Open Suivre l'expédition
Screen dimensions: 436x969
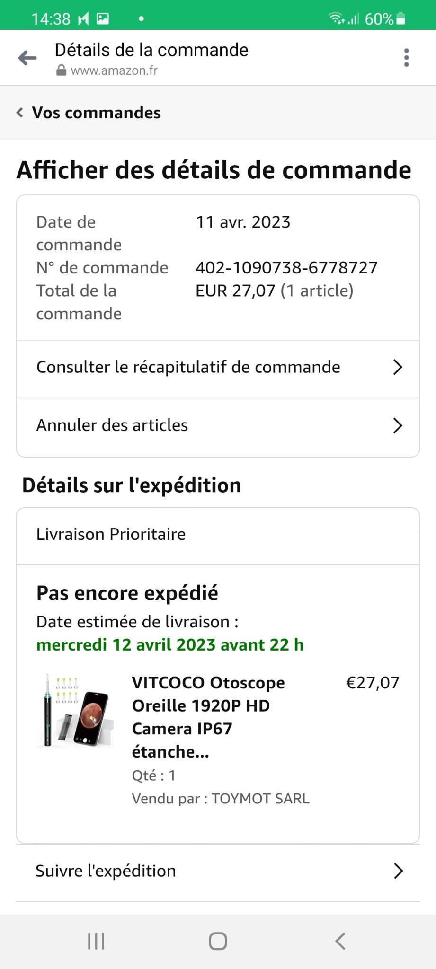[x=106, y=871]
